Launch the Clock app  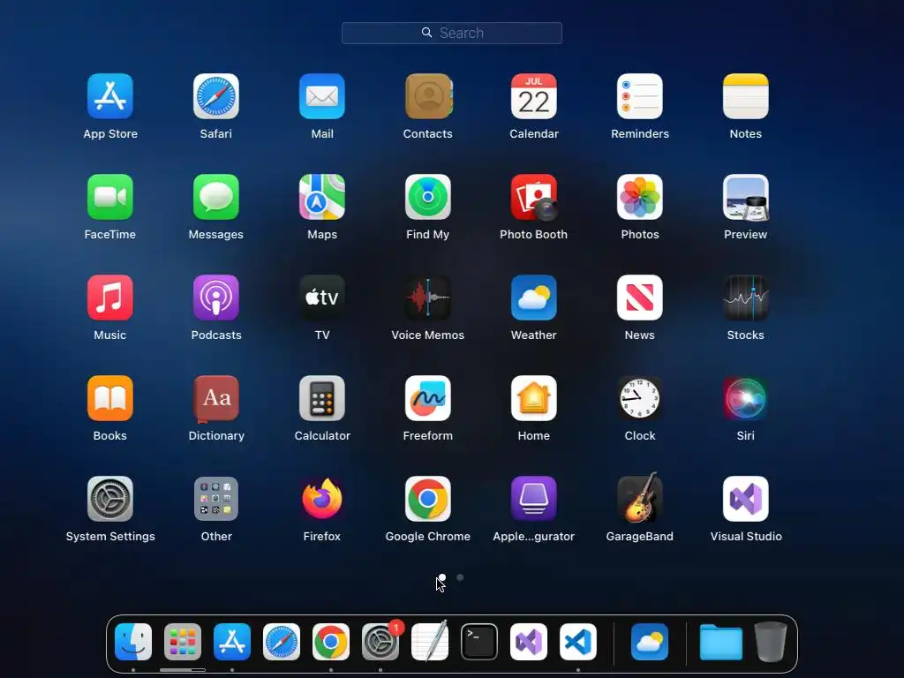(x=640, y=398)
